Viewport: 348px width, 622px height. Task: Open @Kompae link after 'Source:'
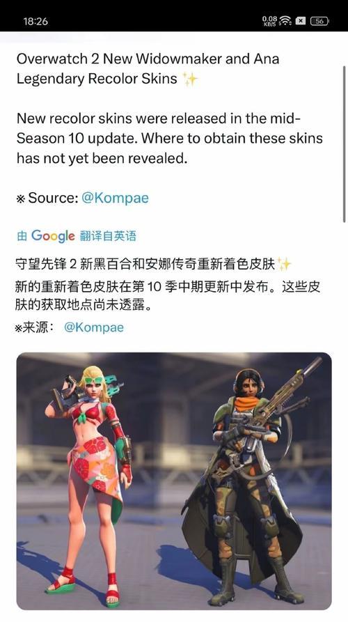point(115,198)
